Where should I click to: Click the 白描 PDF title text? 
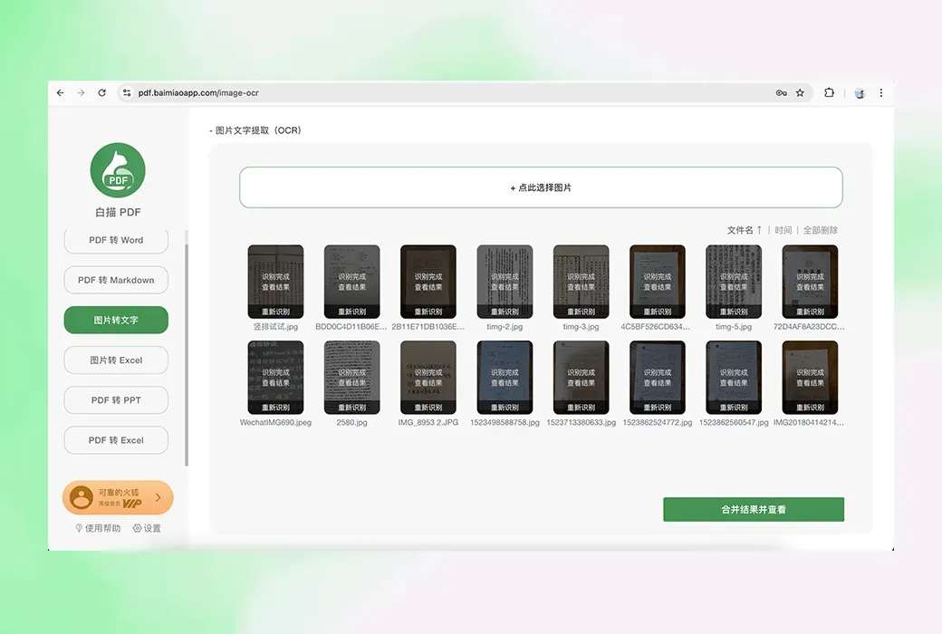pos(118,212)
